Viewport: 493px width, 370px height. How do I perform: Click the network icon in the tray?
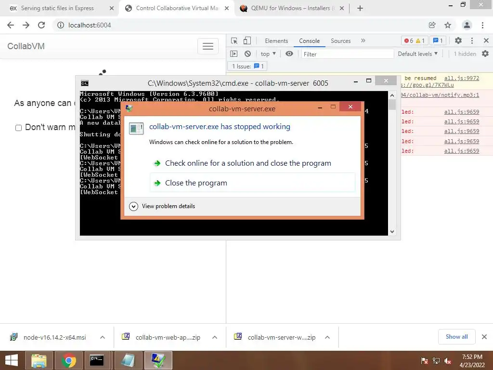click(436, 361)
